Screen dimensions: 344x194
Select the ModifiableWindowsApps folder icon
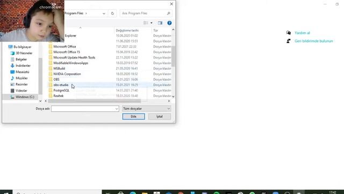(x=51, y=63)
